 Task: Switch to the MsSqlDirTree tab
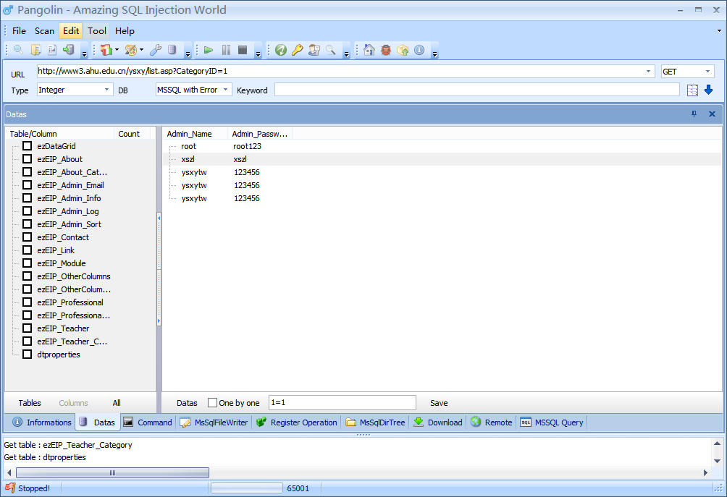pos(376,422)
